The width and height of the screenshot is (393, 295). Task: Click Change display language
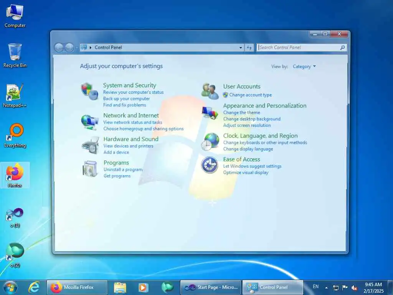click(248, 149)
